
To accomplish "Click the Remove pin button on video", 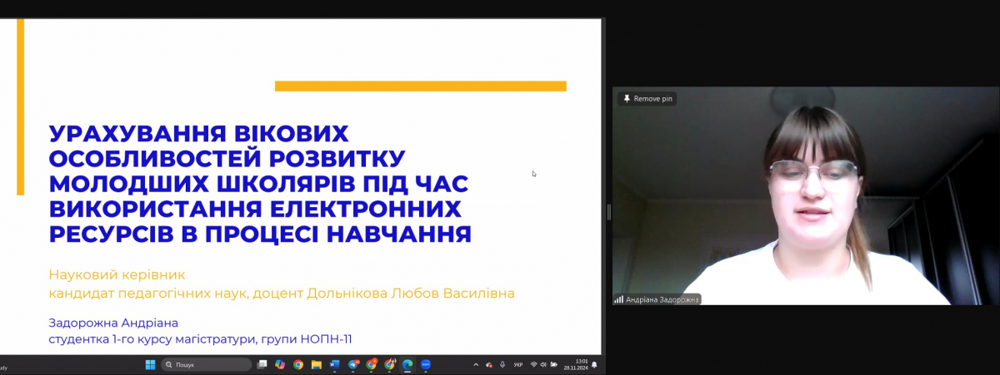I will (x=647, y=98).
